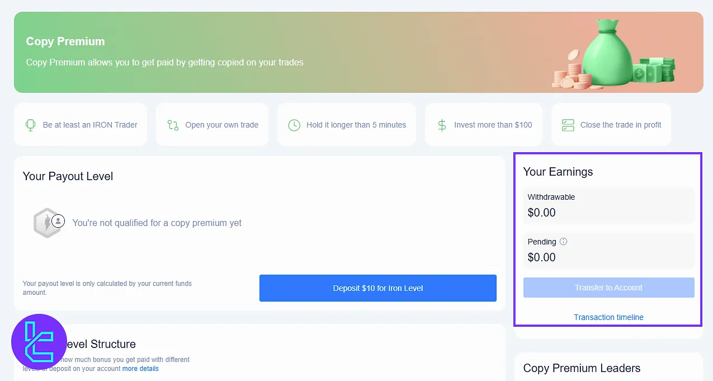Click the money bag illustration

(607, 53)
